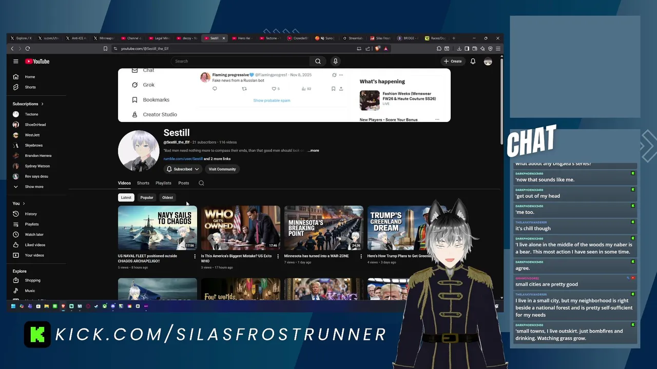Open the browser main menu icon

click(498, 49)
